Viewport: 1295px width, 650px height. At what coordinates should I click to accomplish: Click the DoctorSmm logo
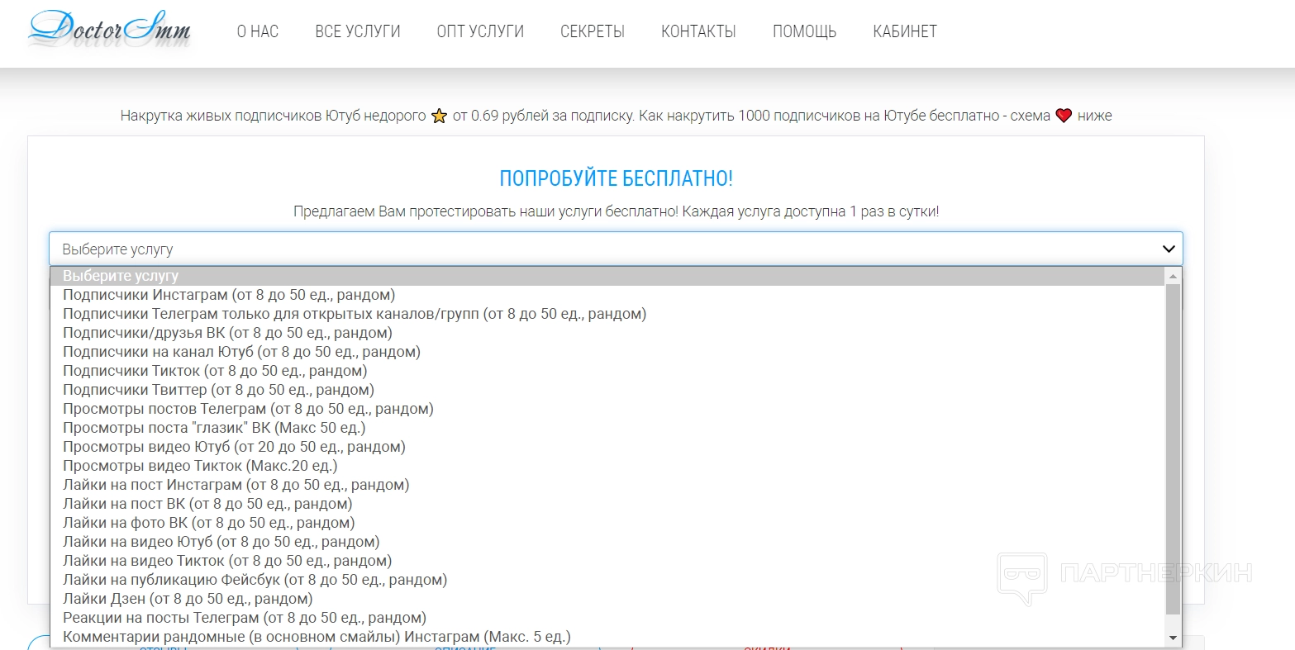click(109, 31)
